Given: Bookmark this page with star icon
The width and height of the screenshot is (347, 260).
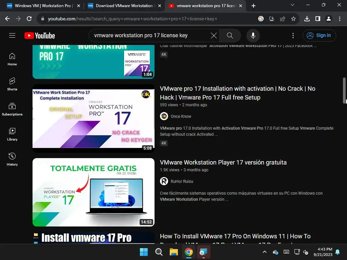Looking at the screenshot, I should [293, 19].
